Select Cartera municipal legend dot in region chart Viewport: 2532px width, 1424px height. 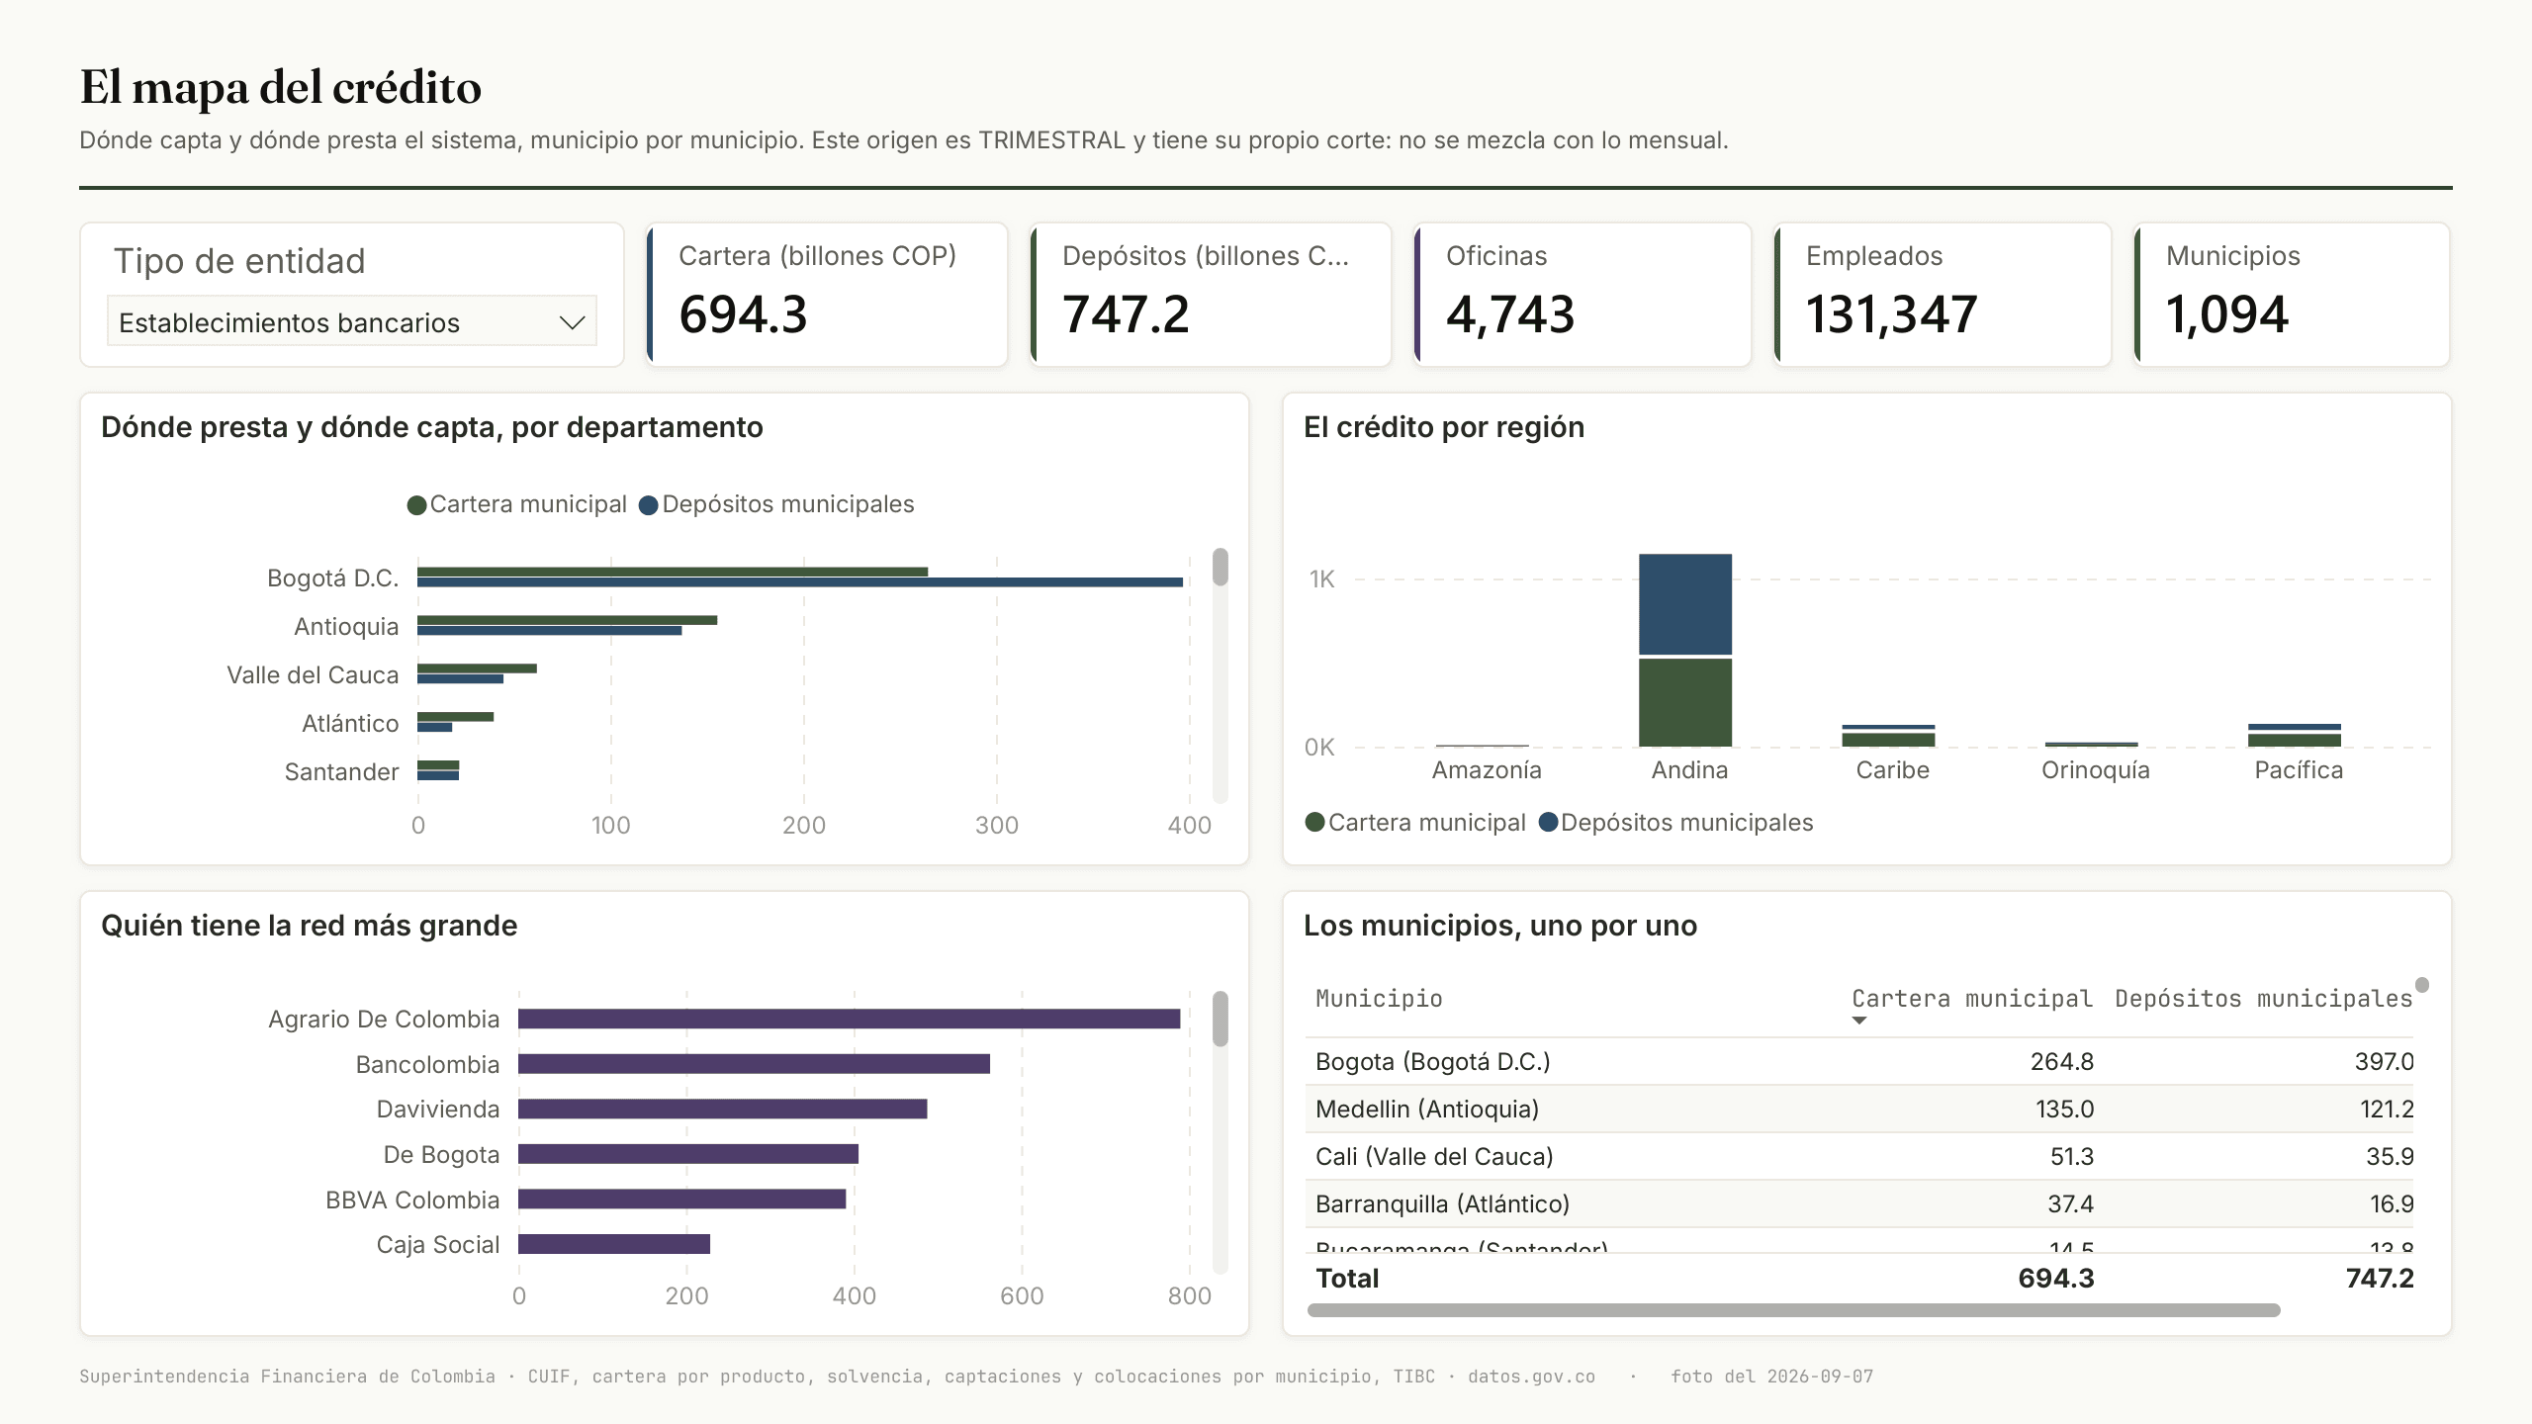coord(1314,823)
